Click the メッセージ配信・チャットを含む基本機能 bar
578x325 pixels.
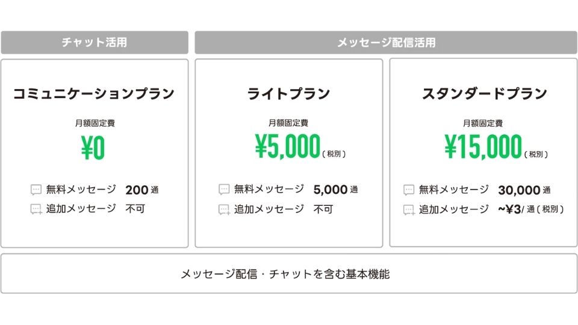[289, 274]
